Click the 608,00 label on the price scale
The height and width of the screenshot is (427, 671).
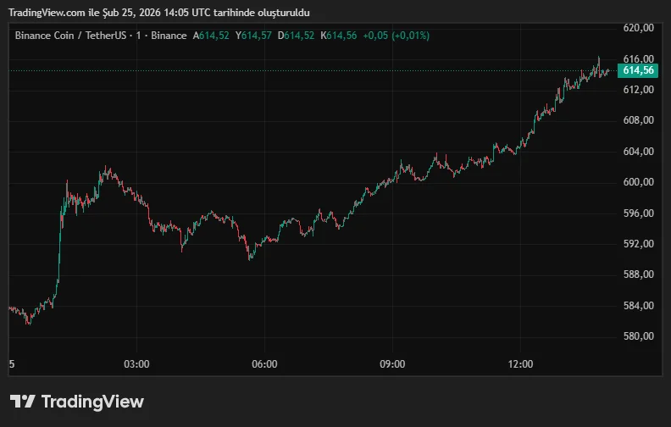(x=638, y=120)
